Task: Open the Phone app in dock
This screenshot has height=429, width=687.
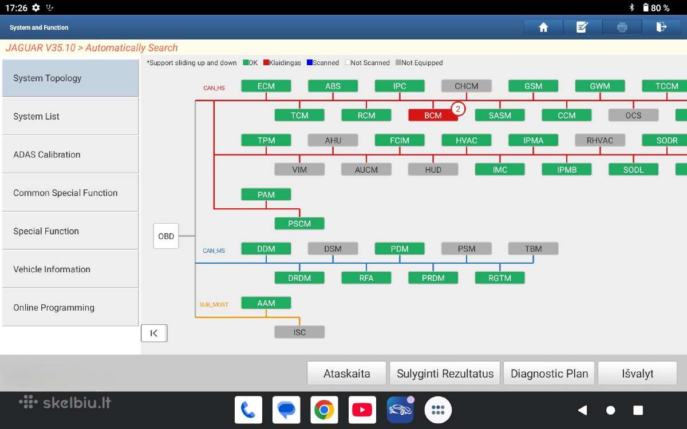Action: pyautogui.click(x=248, y=410)
